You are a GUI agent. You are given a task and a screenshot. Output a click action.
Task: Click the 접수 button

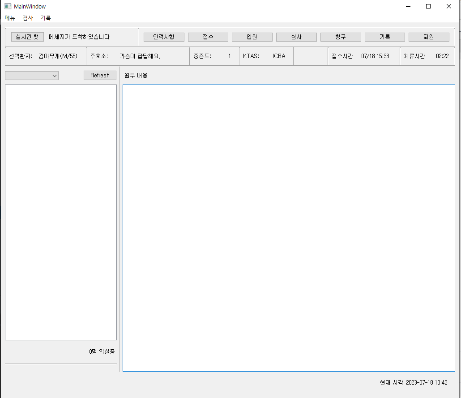(208, 37)
